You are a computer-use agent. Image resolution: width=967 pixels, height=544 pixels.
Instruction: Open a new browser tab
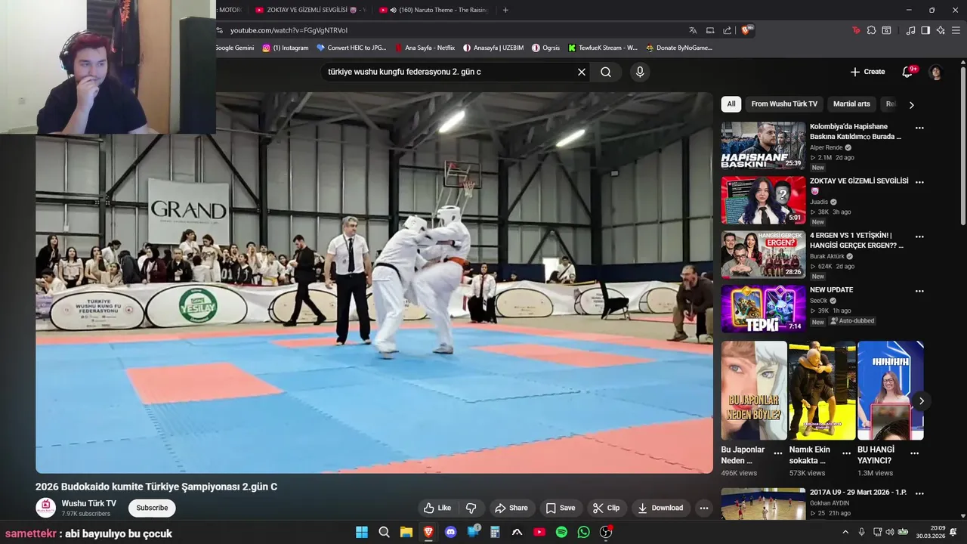coord(505,10)
